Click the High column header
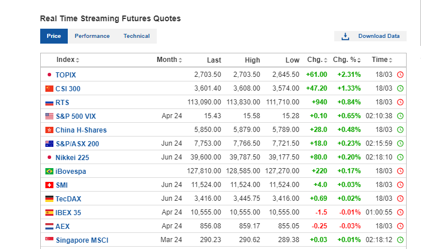Image resolution: width=421 pixels, height=249 pixels. [252, 60]
